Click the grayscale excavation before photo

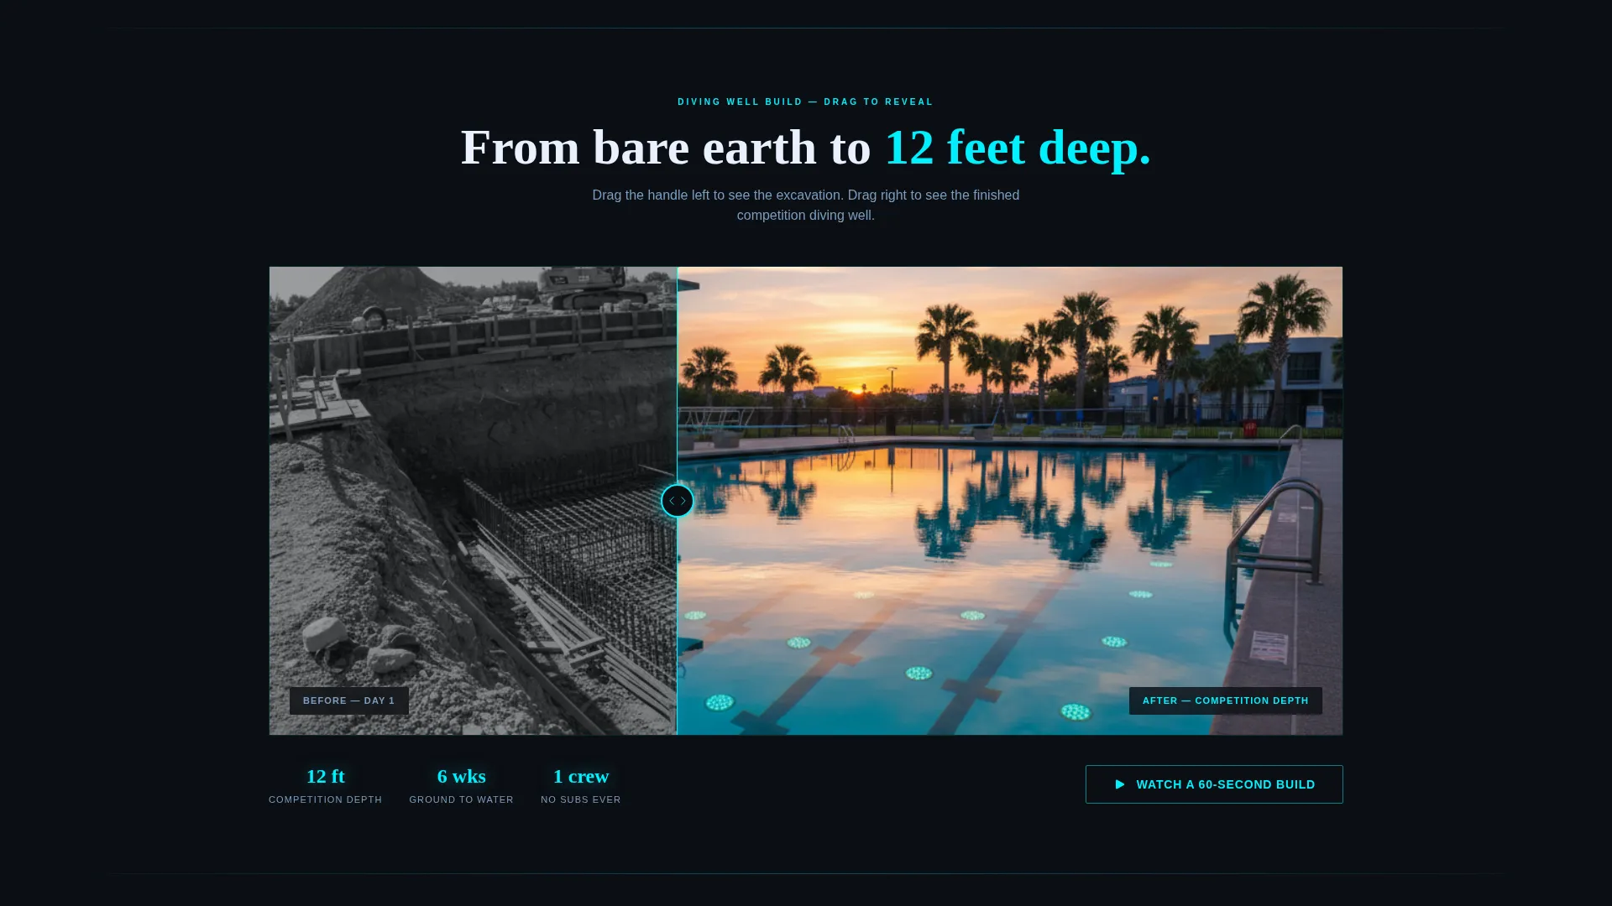tap(473, 501)
